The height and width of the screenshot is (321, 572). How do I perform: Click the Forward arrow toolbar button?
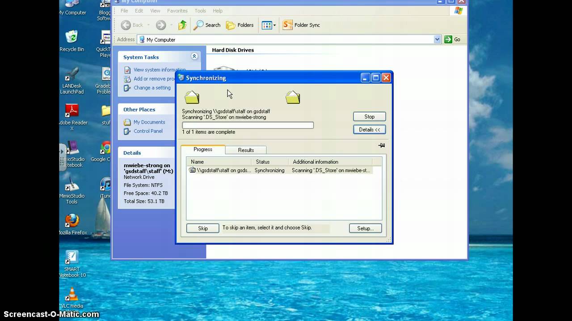click(x=161, y=25)
